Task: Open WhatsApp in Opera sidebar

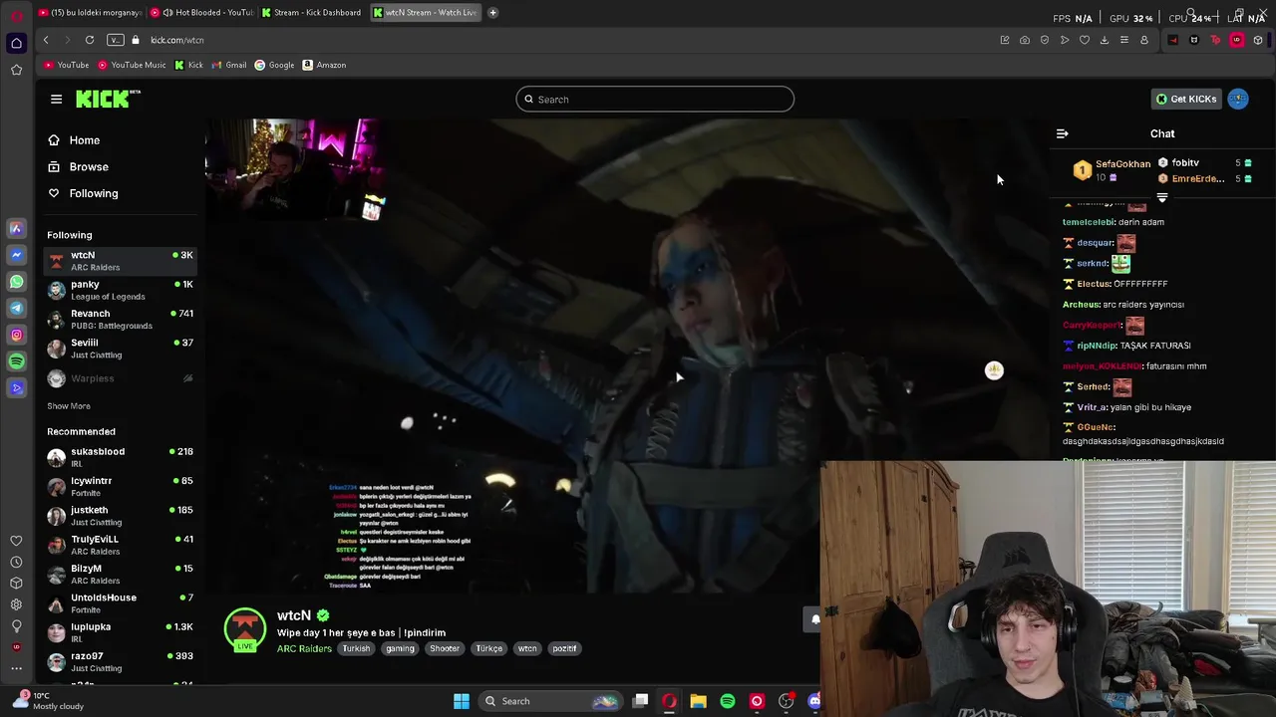Action: 16,282
